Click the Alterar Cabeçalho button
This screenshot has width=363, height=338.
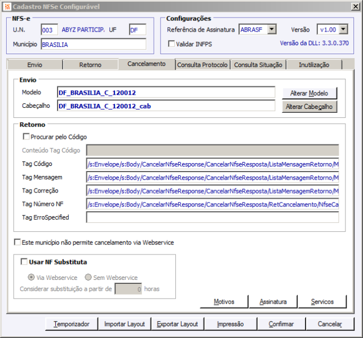pos(309,107)
